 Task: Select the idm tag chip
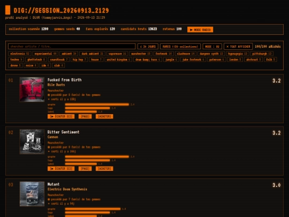click(x=45, y=65)
